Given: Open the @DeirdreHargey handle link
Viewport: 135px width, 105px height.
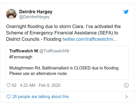Looking at the screenshot, I should point(35,17).
